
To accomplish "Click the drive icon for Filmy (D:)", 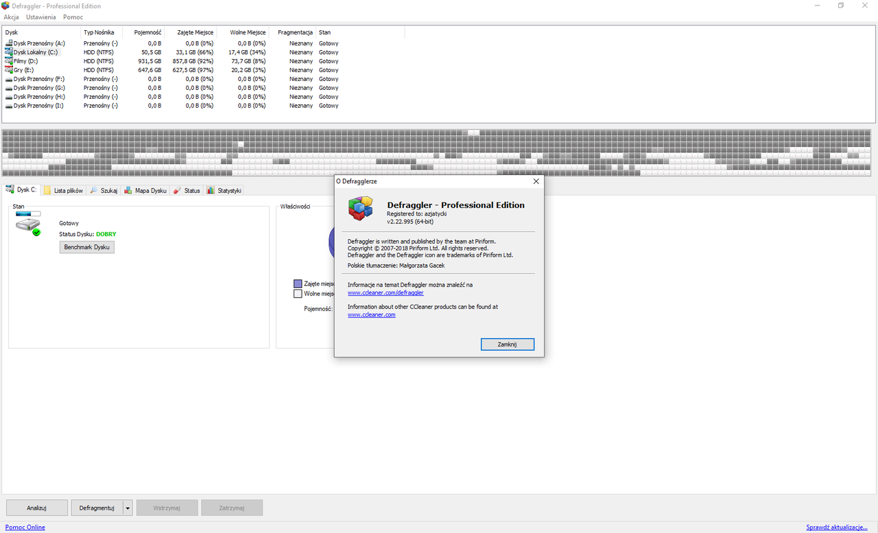I will pos(8,61).
